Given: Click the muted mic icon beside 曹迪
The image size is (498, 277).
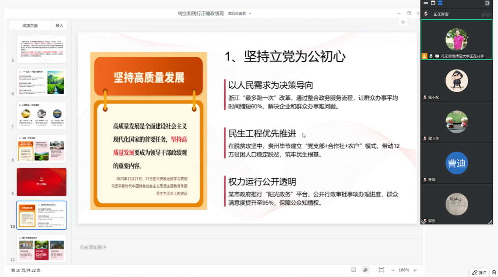Looking at the screenshot, I should pyautogui.click(x=425, y=180).
